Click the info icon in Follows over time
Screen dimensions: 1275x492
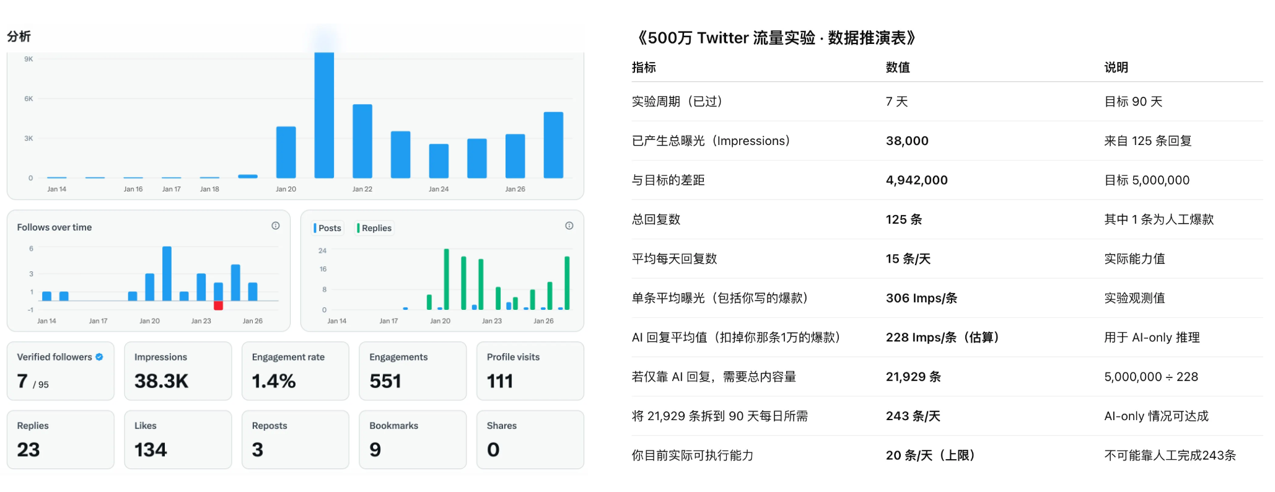point(276,226)
